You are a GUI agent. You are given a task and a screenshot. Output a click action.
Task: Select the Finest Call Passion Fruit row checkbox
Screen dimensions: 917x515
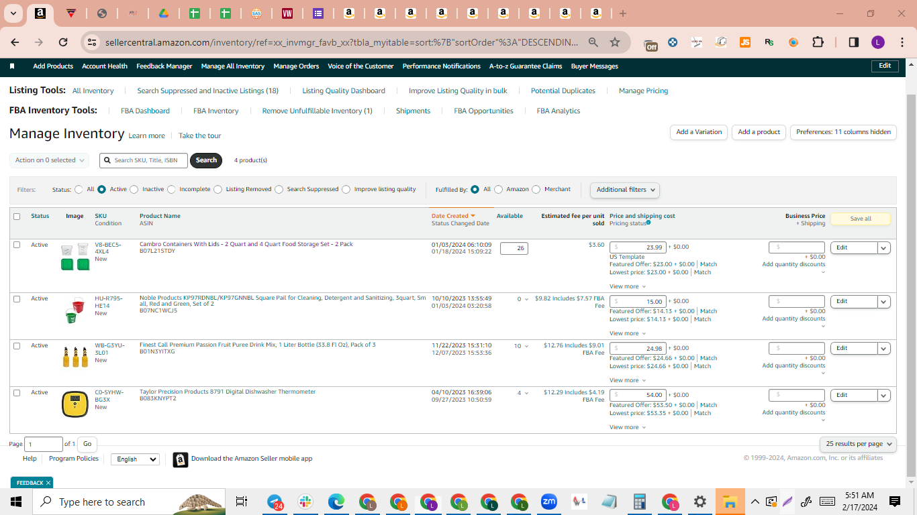17,346
